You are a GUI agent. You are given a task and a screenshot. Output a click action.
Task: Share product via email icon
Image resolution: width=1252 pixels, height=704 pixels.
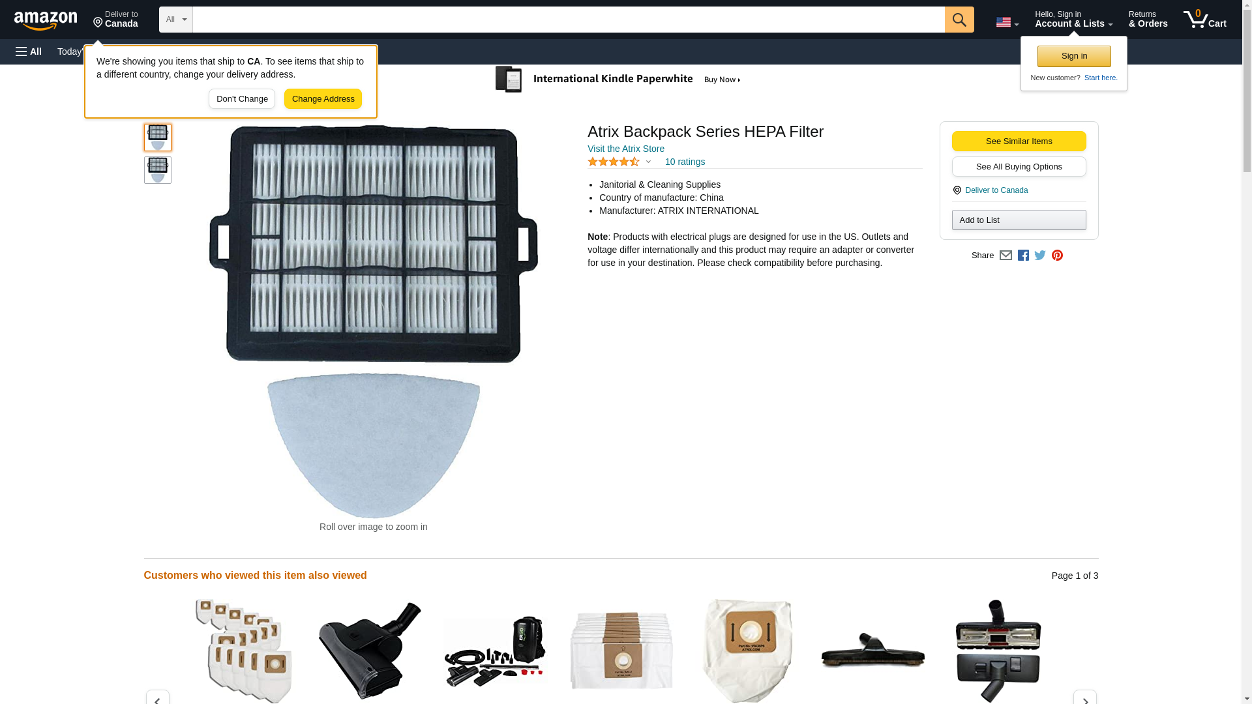click(x=1006, y=256)
